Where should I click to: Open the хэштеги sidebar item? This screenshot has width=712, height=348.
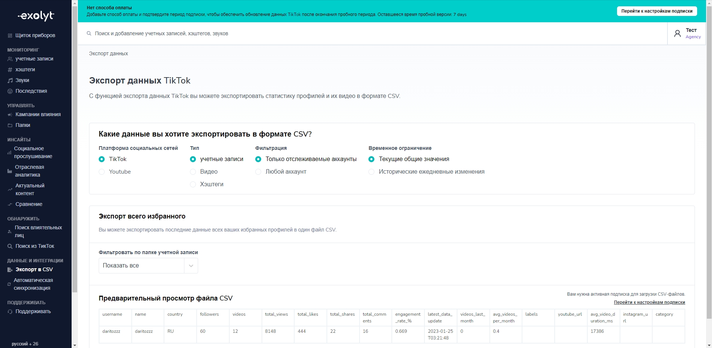(25, 70)
